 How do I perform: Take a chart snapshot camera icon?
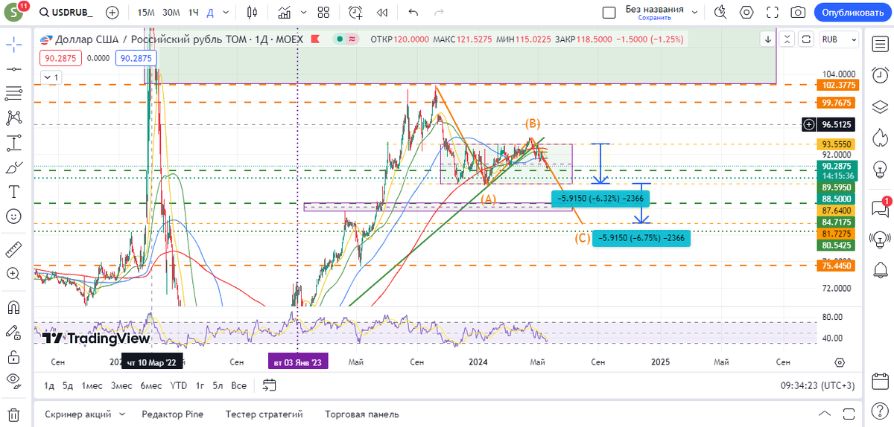point(798,13)
